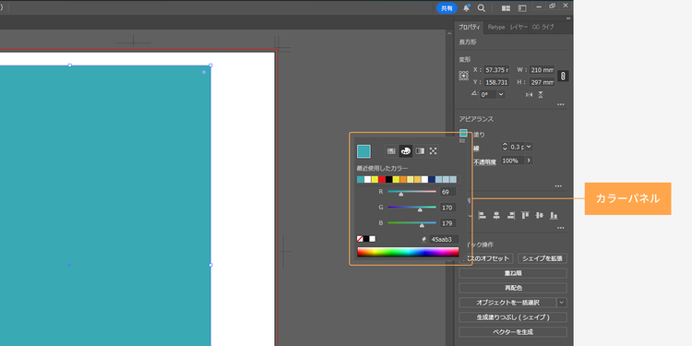Viewport: 692px width, 346px height.
Task: Align objects to horizontal right
Action: coord(511,215)
